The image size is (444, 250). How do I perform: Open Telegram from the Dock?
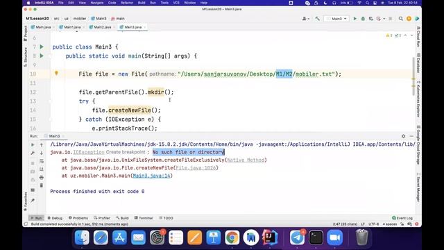tap(297, 237)
